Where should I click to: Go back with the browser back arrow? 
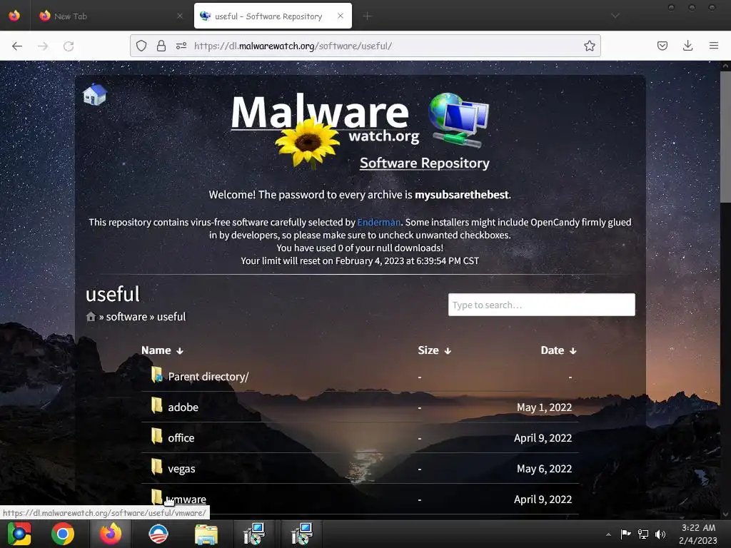click(17, 46)
